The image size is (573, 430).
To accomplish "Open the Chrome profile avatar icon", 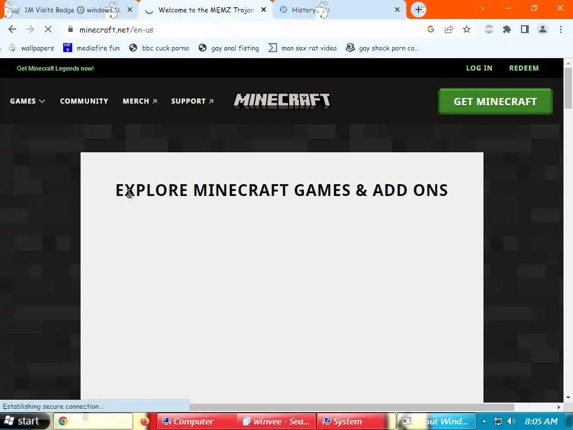I will (x=543, y=30).
